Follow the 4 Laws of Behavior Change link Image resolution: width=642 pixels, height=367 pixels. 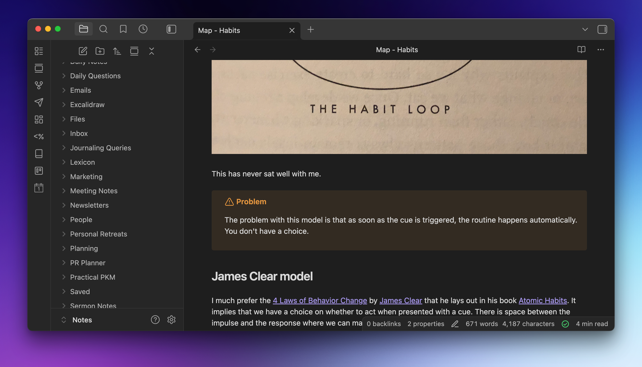(x=320, y=301)
